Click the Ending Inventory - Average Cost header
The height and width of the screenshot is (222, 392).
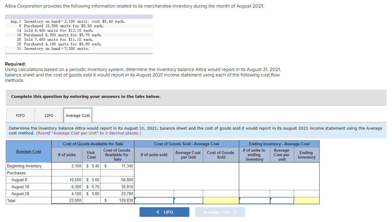[279, 144]
